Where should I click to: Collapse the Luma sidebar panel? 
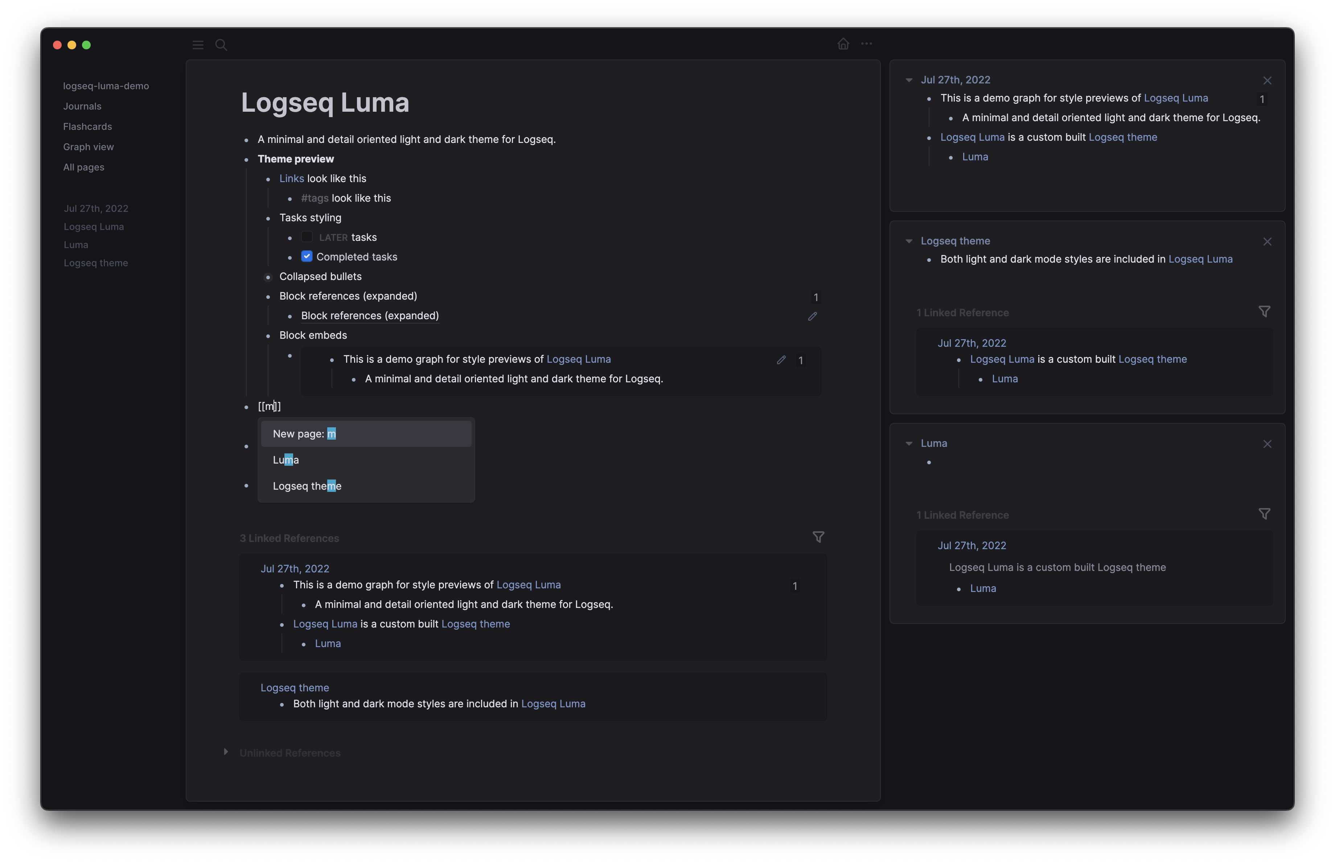909,444
